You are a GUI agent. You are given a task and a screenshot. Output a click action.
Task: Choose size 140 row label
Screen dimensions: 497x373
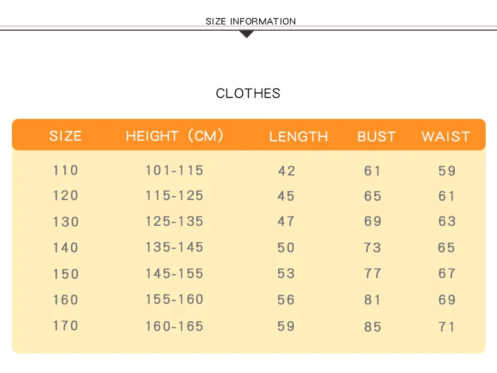[65, 248]
